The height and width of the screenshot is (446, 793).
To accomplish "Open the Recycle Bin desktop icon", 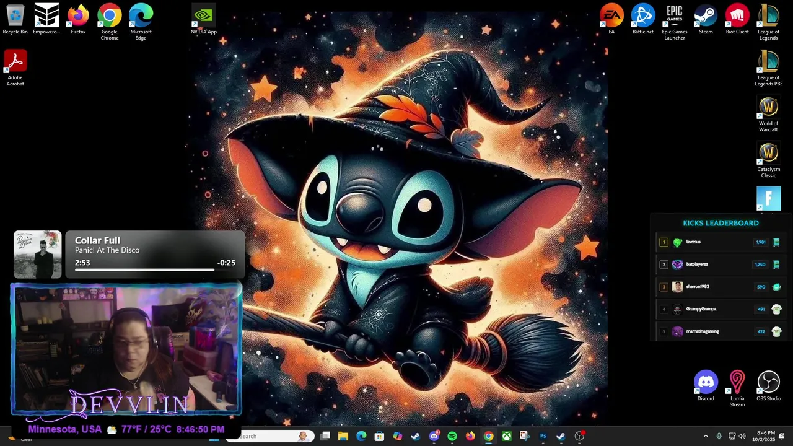I will click(x=15, y=19).
